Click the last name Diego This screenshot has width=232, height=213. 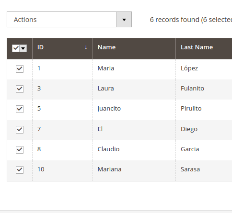(x=189, y=129)
